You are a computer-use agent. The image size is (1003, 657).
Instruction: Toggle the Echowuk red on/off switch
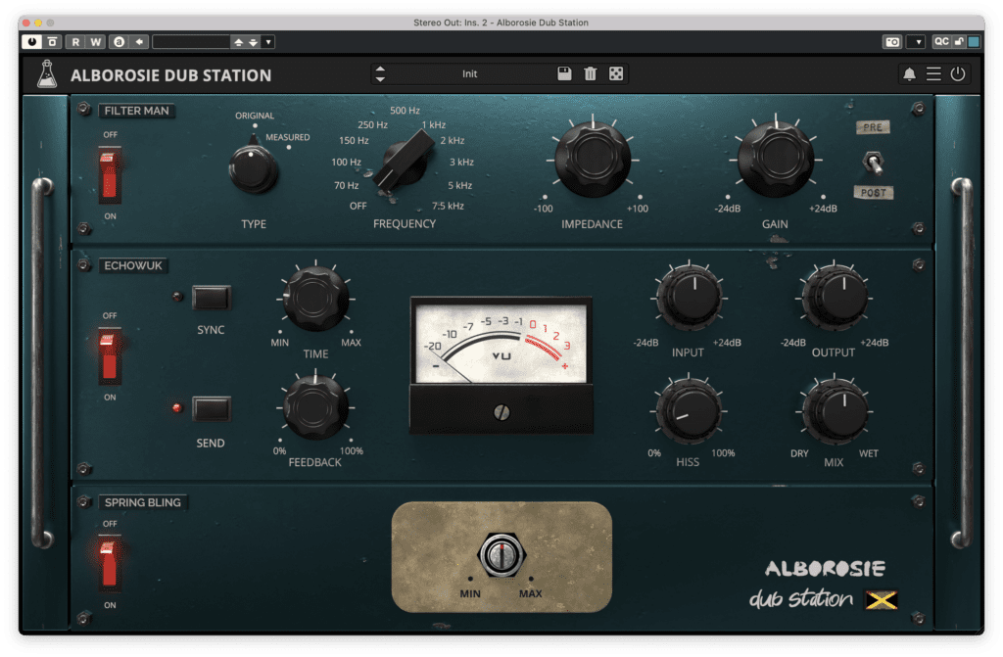(x=109, y=356)
